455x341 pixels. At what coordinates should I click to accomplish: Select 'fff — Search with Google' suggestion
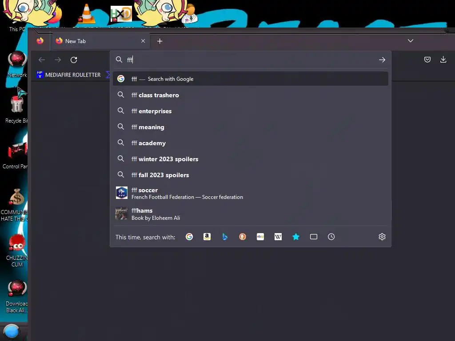251,79
